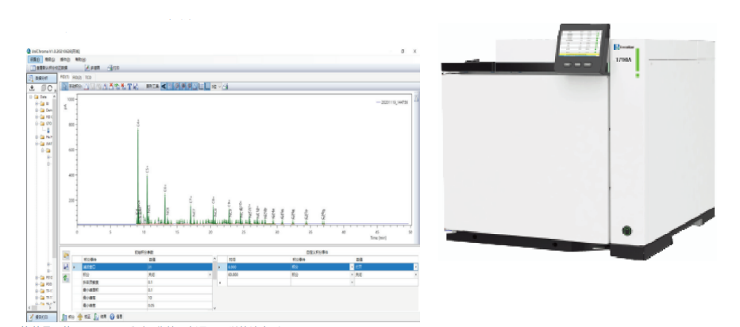Open the event dropdown in the 60.000 row
Image resolution: width=740 pixels, height=327 pixels.
tap(352, 275)
